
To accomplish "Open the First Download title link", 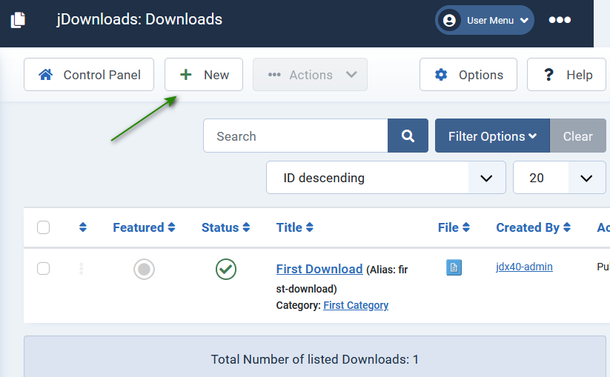I will coord(319,269).
